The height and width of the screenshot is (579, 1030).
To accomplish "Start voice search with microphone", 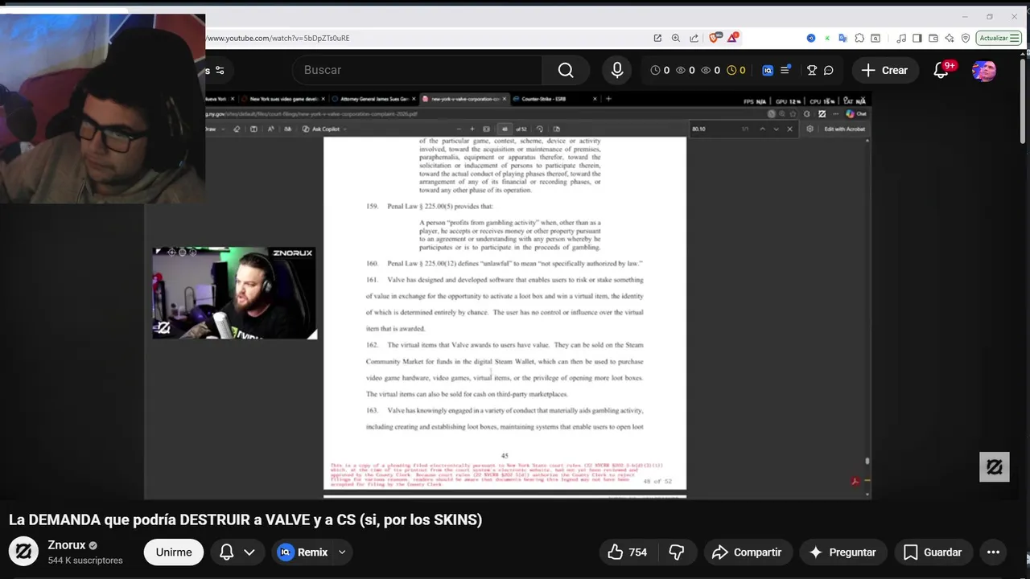I will pyautogui.click(x=617, y=70).
